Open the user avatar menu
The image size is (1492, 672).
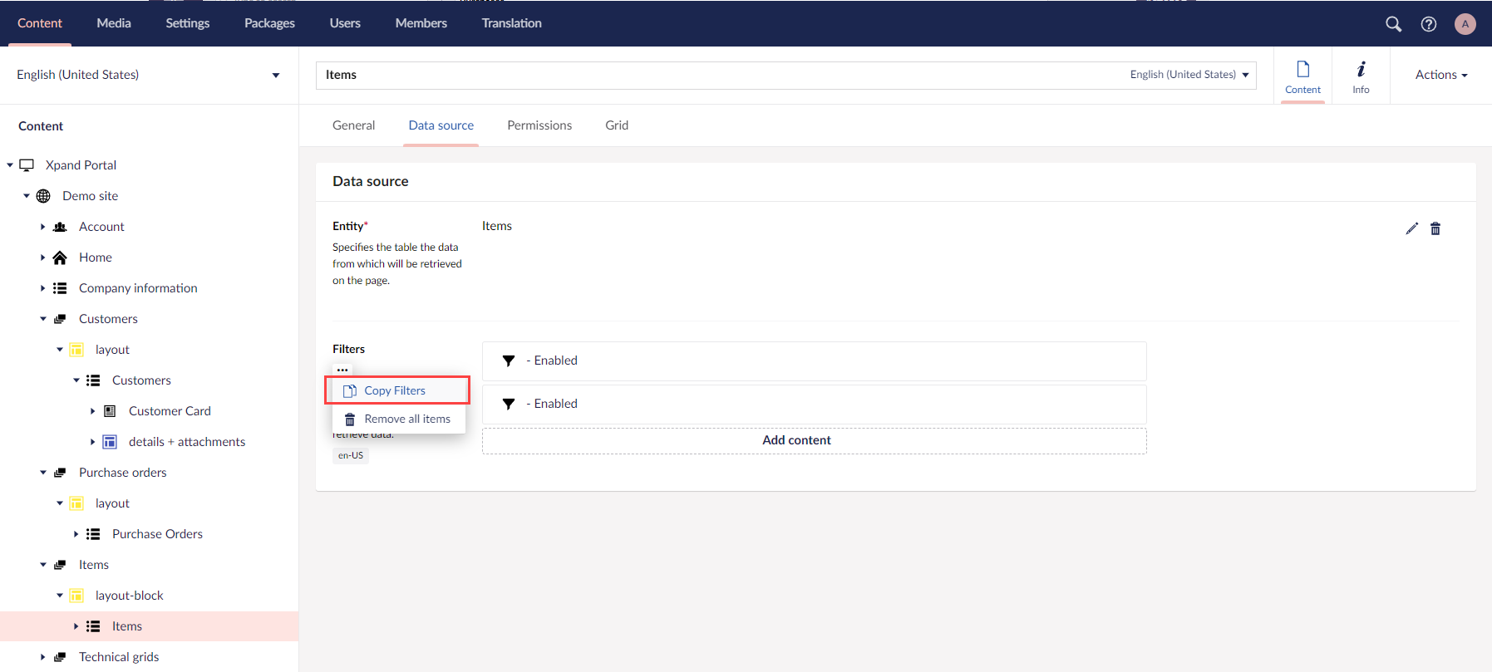pos(1465,24)
